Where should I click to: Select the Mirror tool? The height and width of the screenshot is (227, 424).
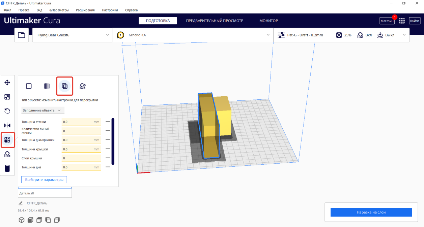tap(7, 126)
